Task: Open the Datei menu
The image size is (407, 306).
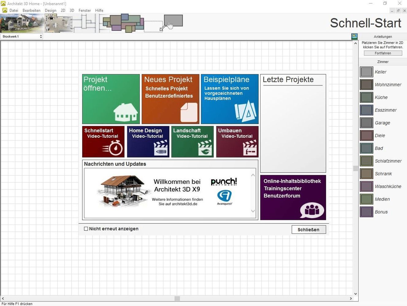Action: coord(14,10)
